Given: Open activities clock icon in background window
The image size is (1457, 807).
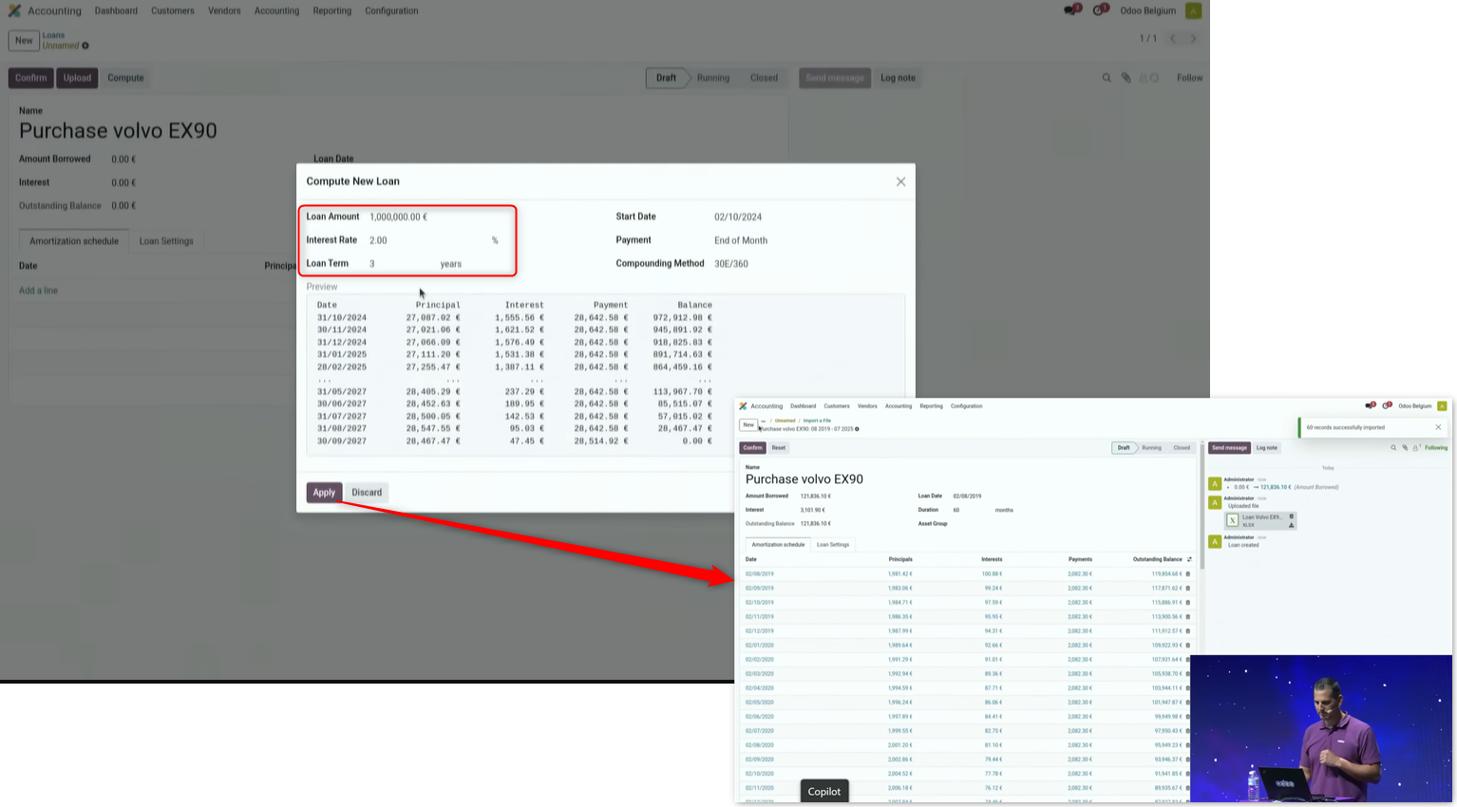Looking at the screenshot, I should [1100, 10].
